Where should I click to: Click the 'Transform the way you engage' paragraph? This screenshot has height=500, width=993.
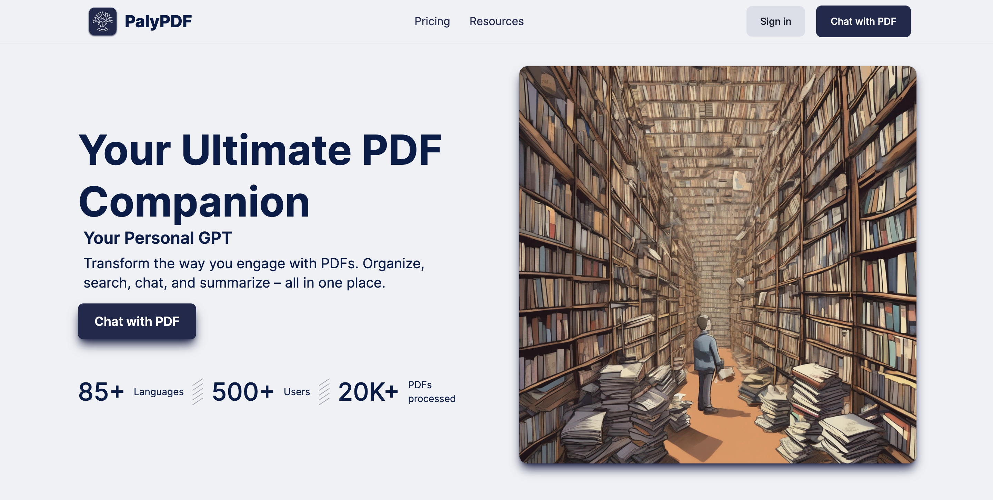(254, 273)
